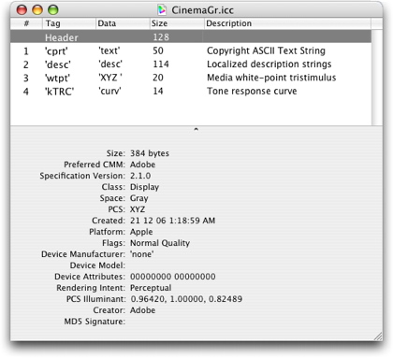Screen dimensions: 393x358
Task: Click the created date '21 12 06 1:18:59 AM'
Action: point(172,221)
